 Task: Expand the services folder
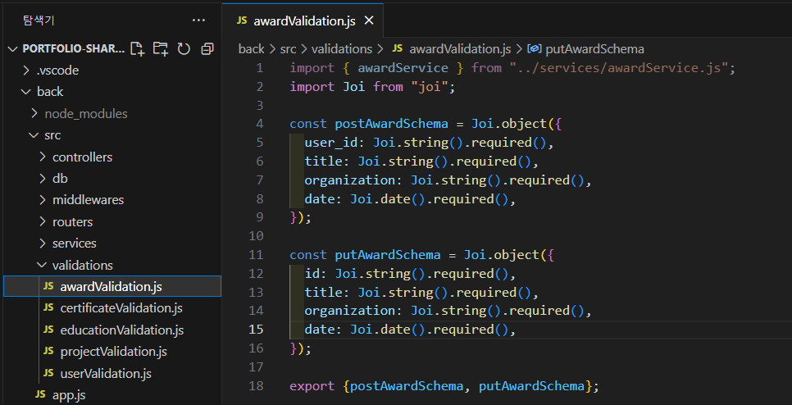pyautogui.click(x=43, y=243)
